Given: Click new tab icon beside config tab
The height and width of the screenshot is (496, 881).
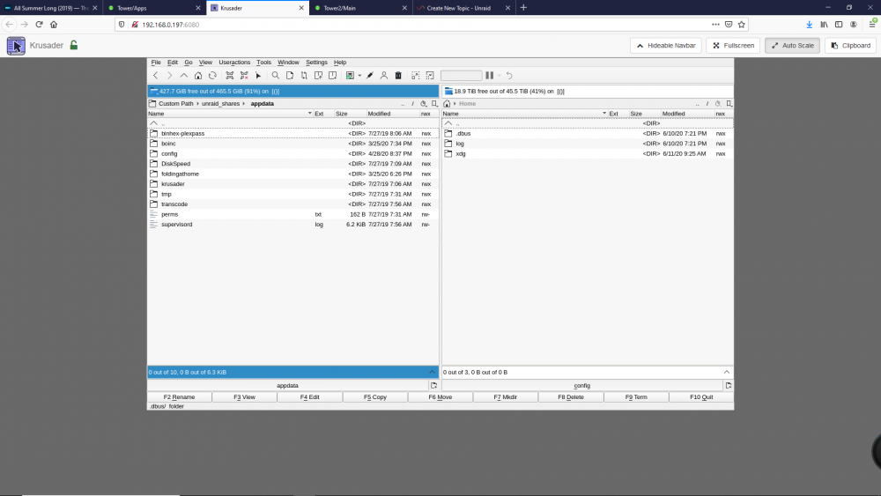Looking at the screenshot, I should (729, 385).
